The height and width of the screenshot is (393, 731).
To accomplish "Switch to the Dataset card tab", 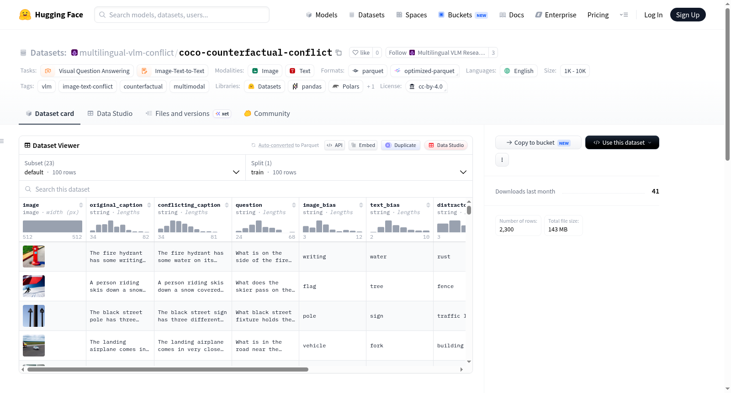I will tap(50, 114).
